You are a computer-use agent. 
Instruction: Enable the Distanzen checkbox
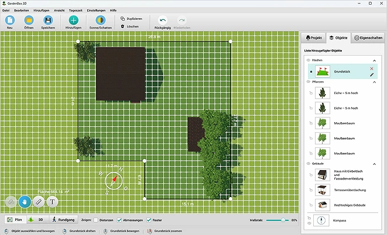point(96,220)
